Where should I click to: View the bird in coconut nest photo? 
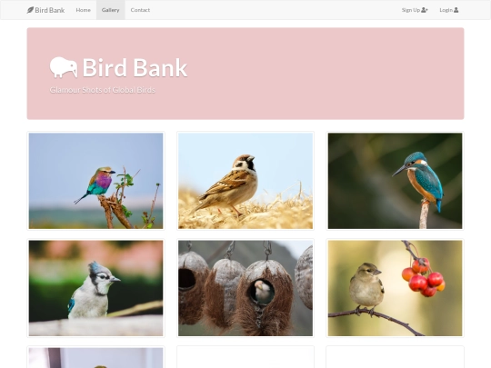(245, 288)
